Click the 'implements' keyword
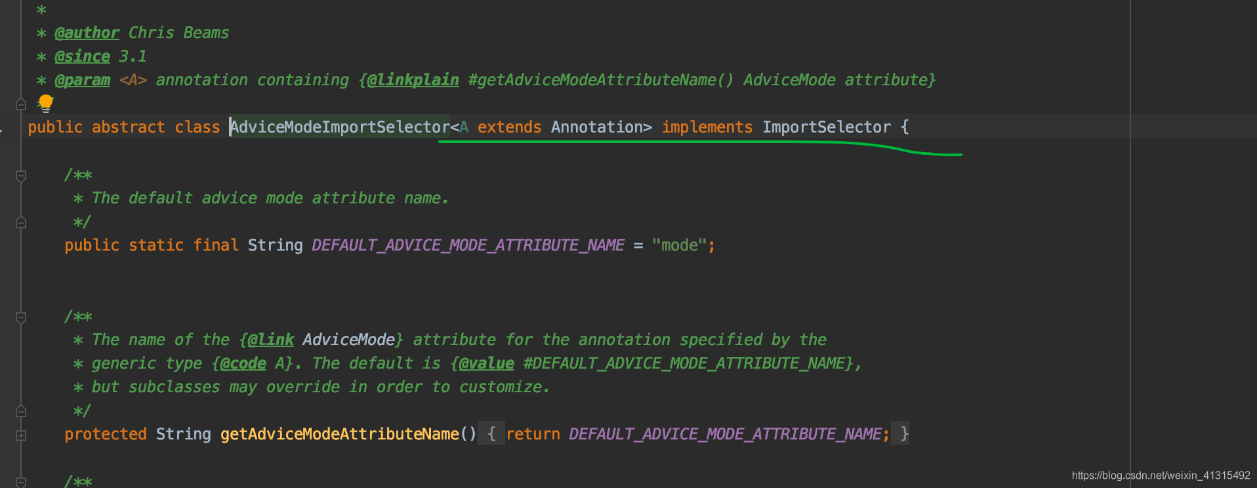Screen dimensions: 1257x488 coord(707,127)
